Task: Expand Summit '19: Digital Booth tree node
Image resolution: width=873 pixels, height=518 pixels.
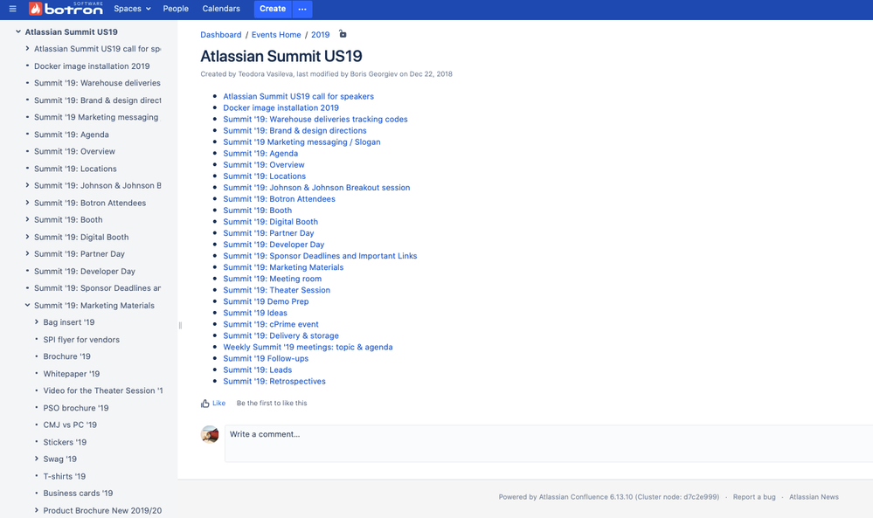Action: click(x=27, y=237)
